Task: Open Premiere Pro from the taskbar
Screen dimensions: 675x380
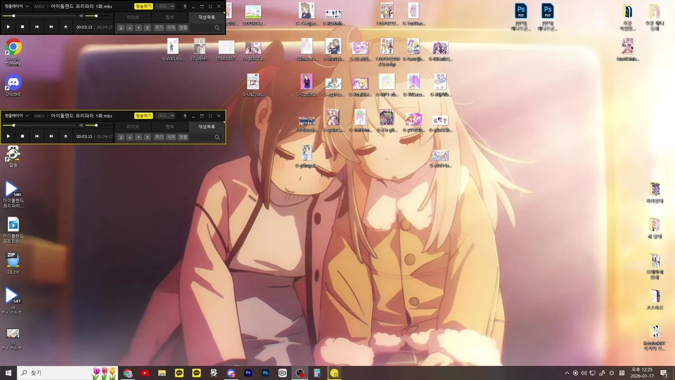Action: point(248,373)
